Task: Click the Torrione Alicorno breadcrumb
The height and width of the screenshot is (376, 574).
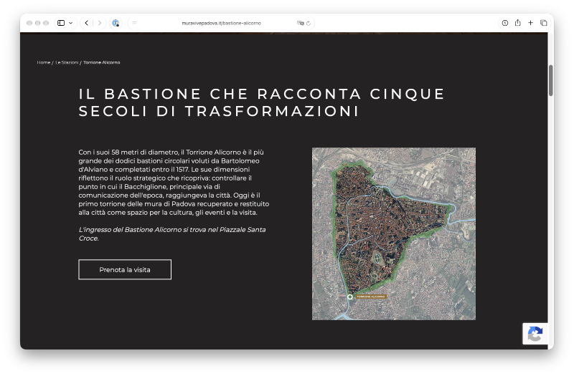Action: click(101, 62)
